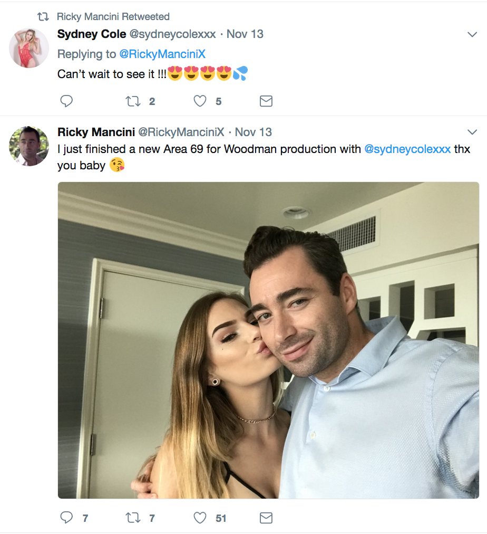The width and height of the screenshot is (487, 534).
Task: Expand options chevron on the Area 69 tweet
Action: (472, 131)
